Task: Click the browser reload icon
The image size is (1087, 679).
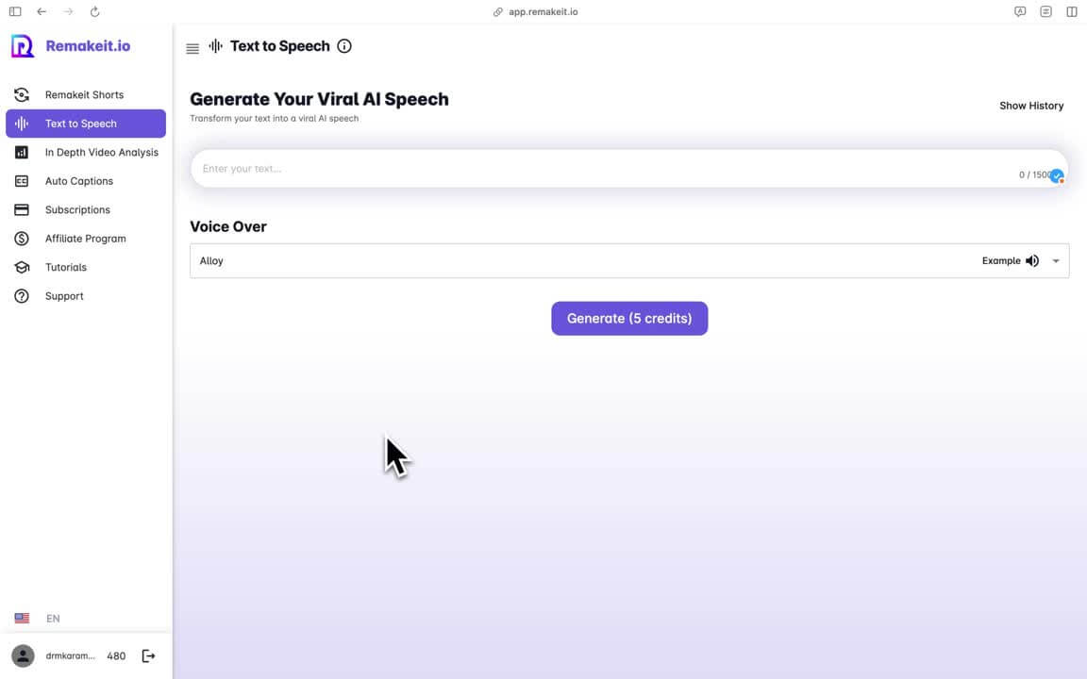Action: [x=94, y=12]
